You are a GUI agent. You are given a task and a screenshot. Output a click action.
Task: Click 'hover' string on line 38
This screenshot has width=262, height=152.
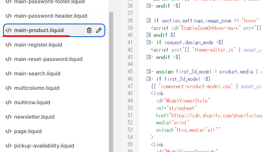250,21
